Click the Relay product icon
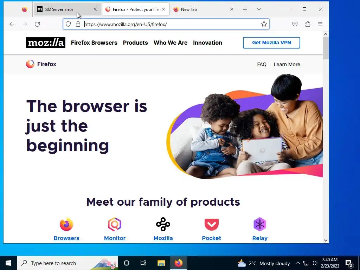 coord(260,224)
